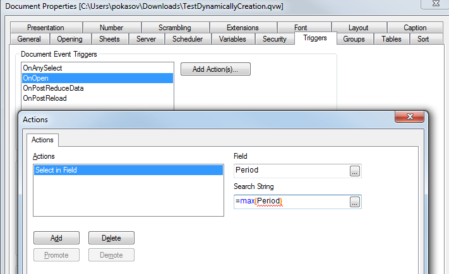Viewport: 449px width, 274px height.
Task: Switch to the Presentation tab
Action: click(46, 28)
